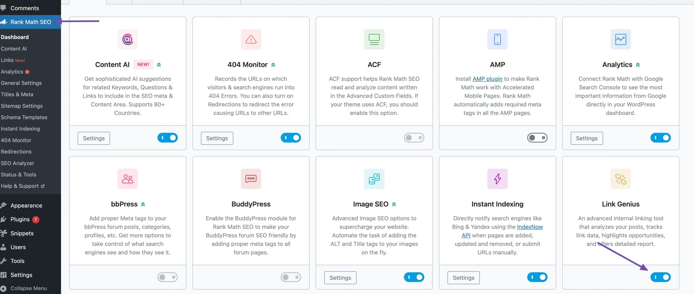The height and width of the screenshot is (294, 694).
Task: Click the Analytics chart icon
Action: (x=621, y=40)
